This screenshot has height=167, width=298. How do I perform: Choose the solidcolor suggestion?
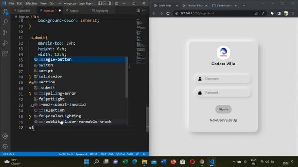81,77
